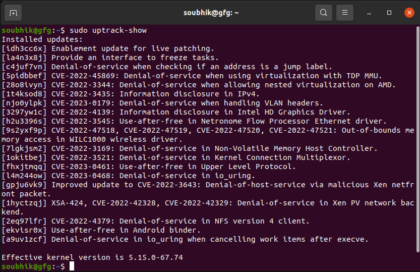This screenshot has width=420, height=272.
Task: Click the CVE-2022-3344 entry text
Action: pos(81,85)
